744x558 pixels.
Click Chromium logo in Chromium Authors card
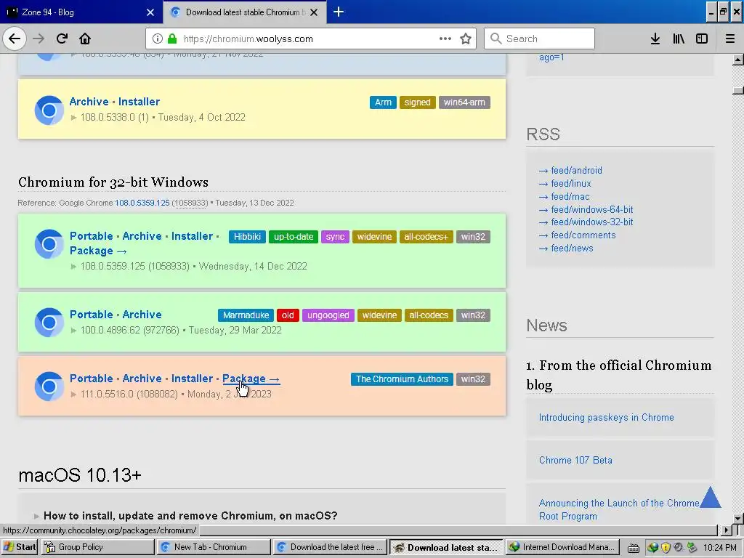point(49,387)
